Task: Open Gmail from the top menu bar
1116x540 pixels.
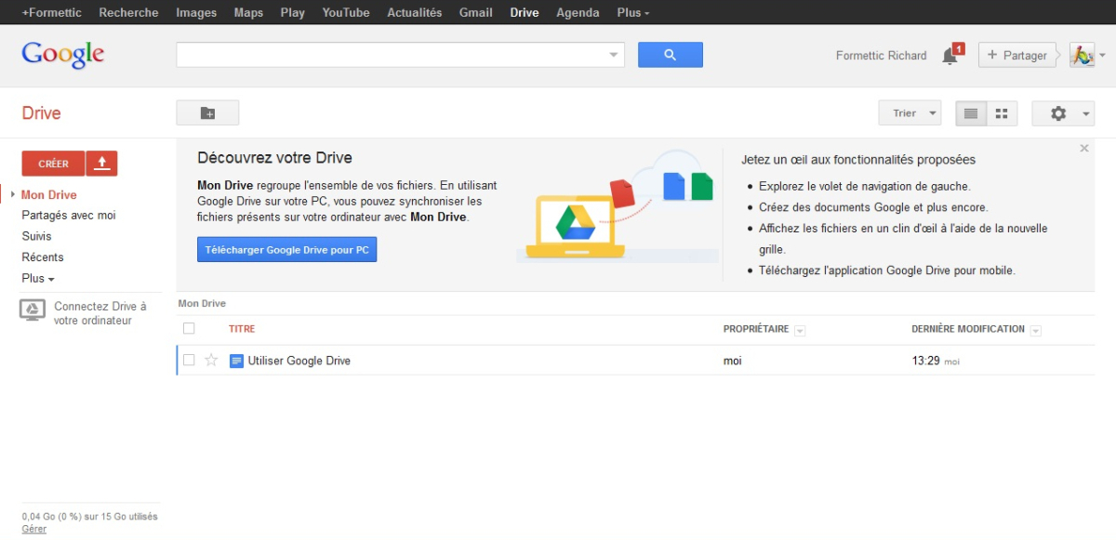Action: (475, 12)
